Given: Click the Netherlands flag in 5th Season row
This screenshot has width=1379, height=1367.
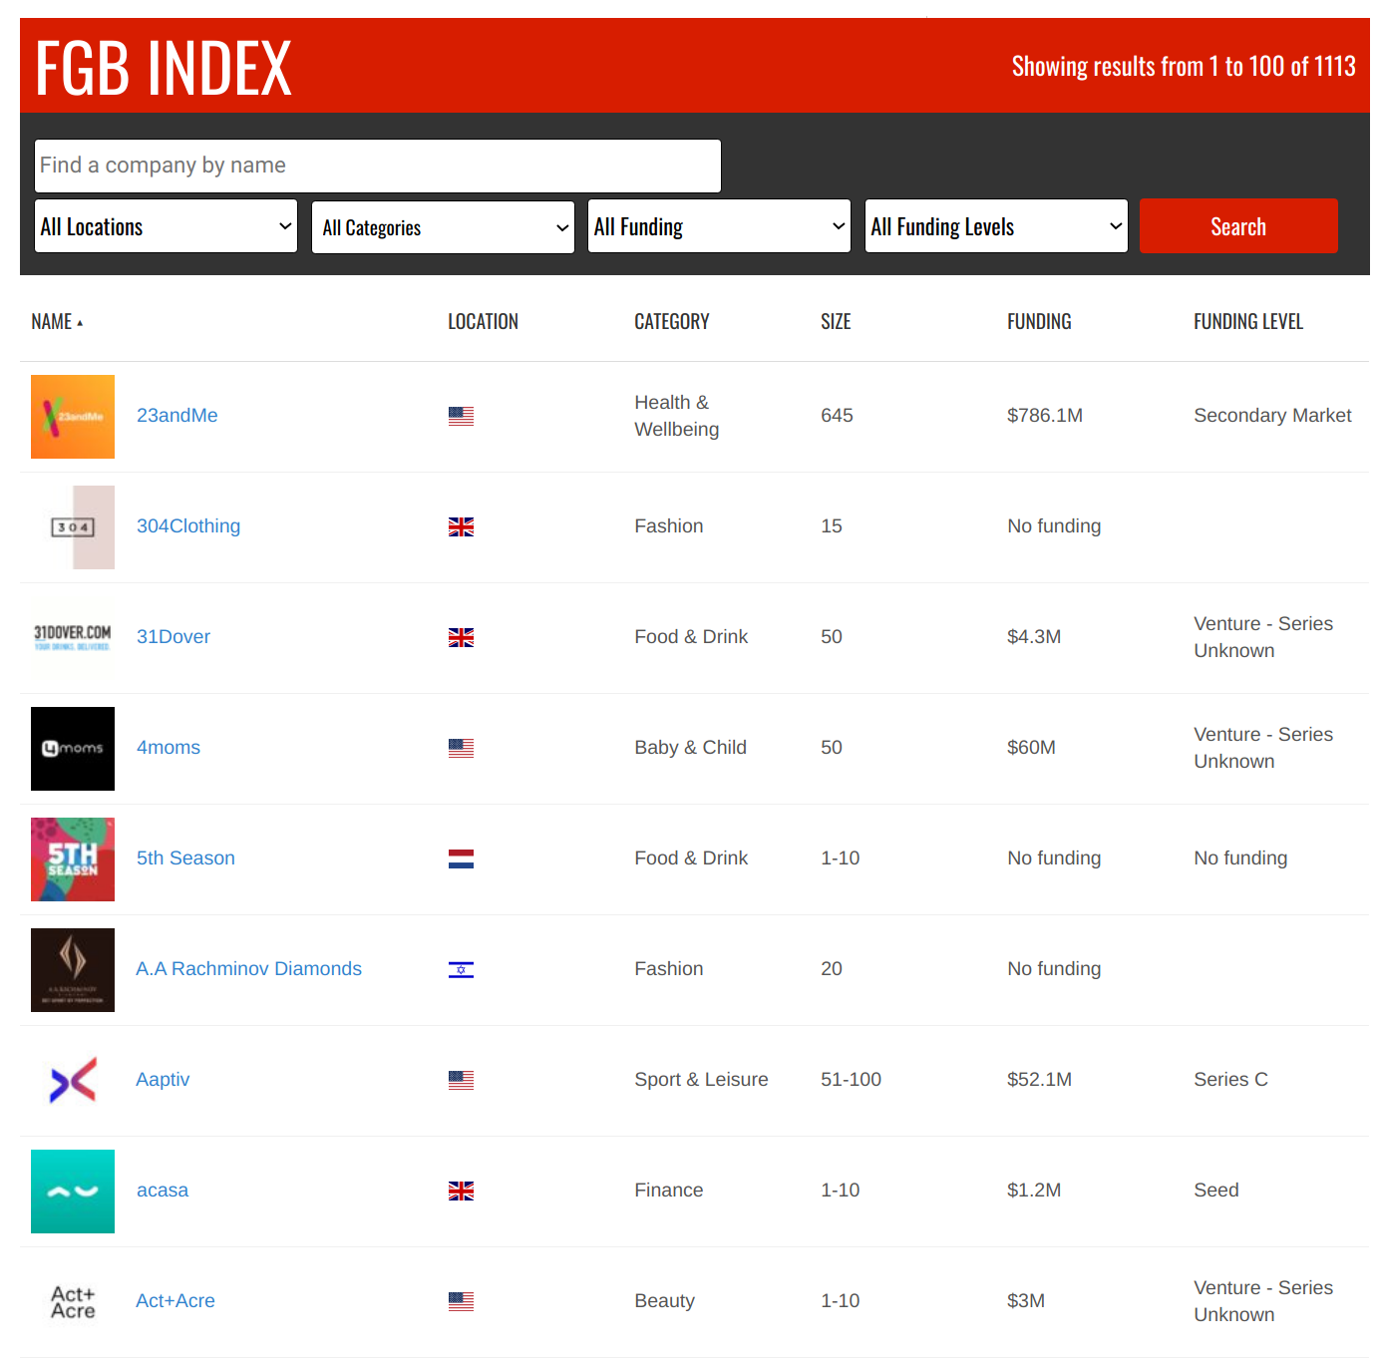Looking at the screenshot, I should (461, 859).
